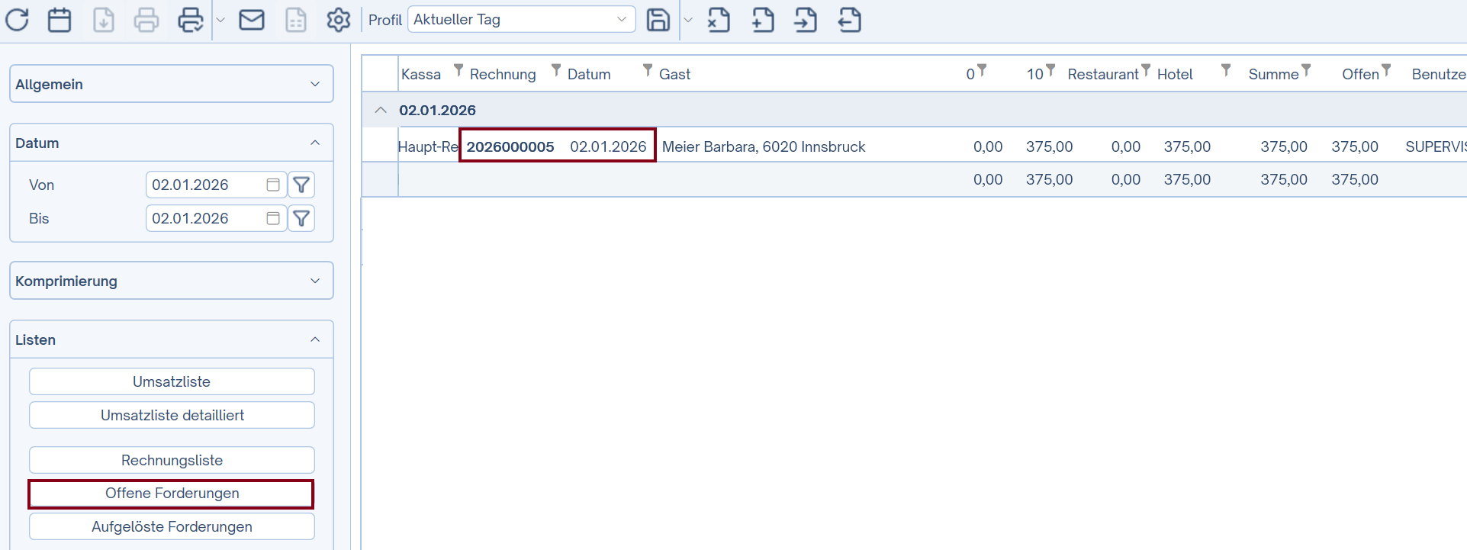Toggle the Bis date filter button
The height and width of the screenshot is (550, 1467).
pos(301,218)
